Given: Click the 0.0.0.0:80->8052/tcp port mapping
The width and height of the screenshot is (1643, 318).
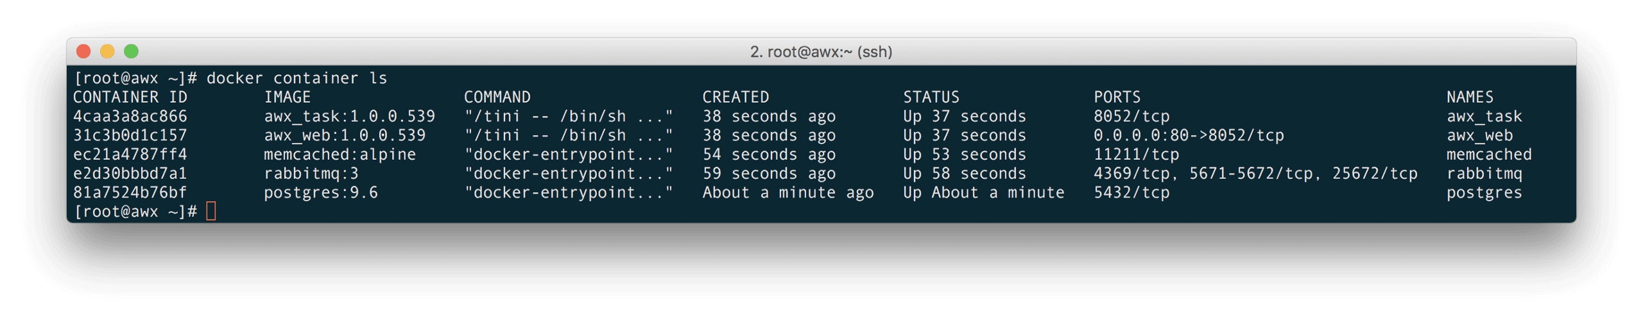Looking at the screenshot, I should pos(1189,135).
